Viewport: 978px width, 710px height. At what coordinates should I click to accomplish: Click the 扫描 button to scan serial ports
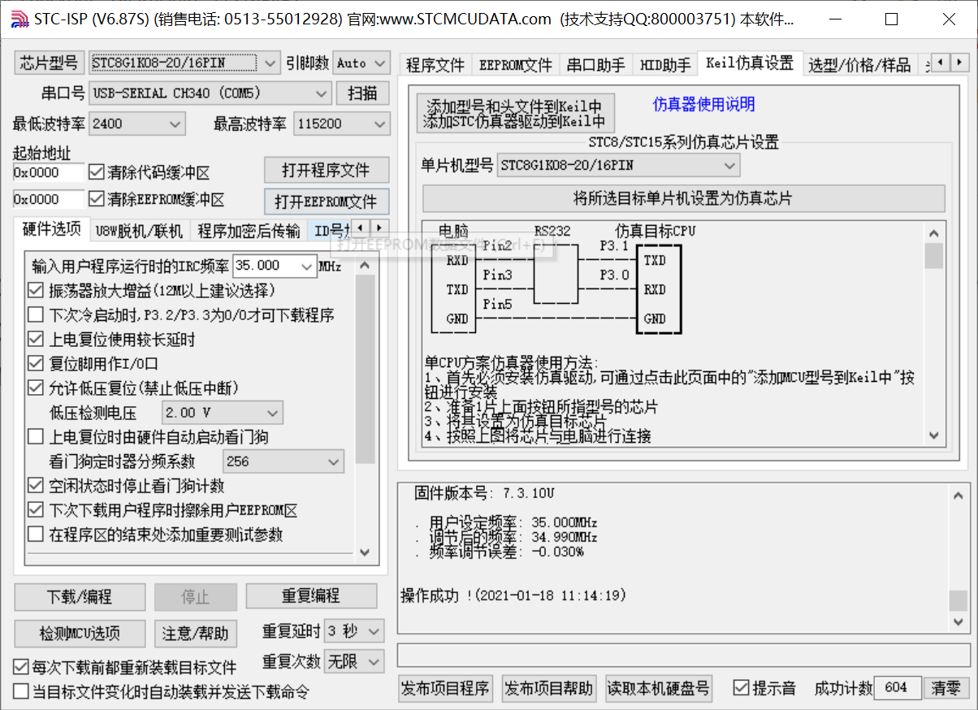[363, 93]
